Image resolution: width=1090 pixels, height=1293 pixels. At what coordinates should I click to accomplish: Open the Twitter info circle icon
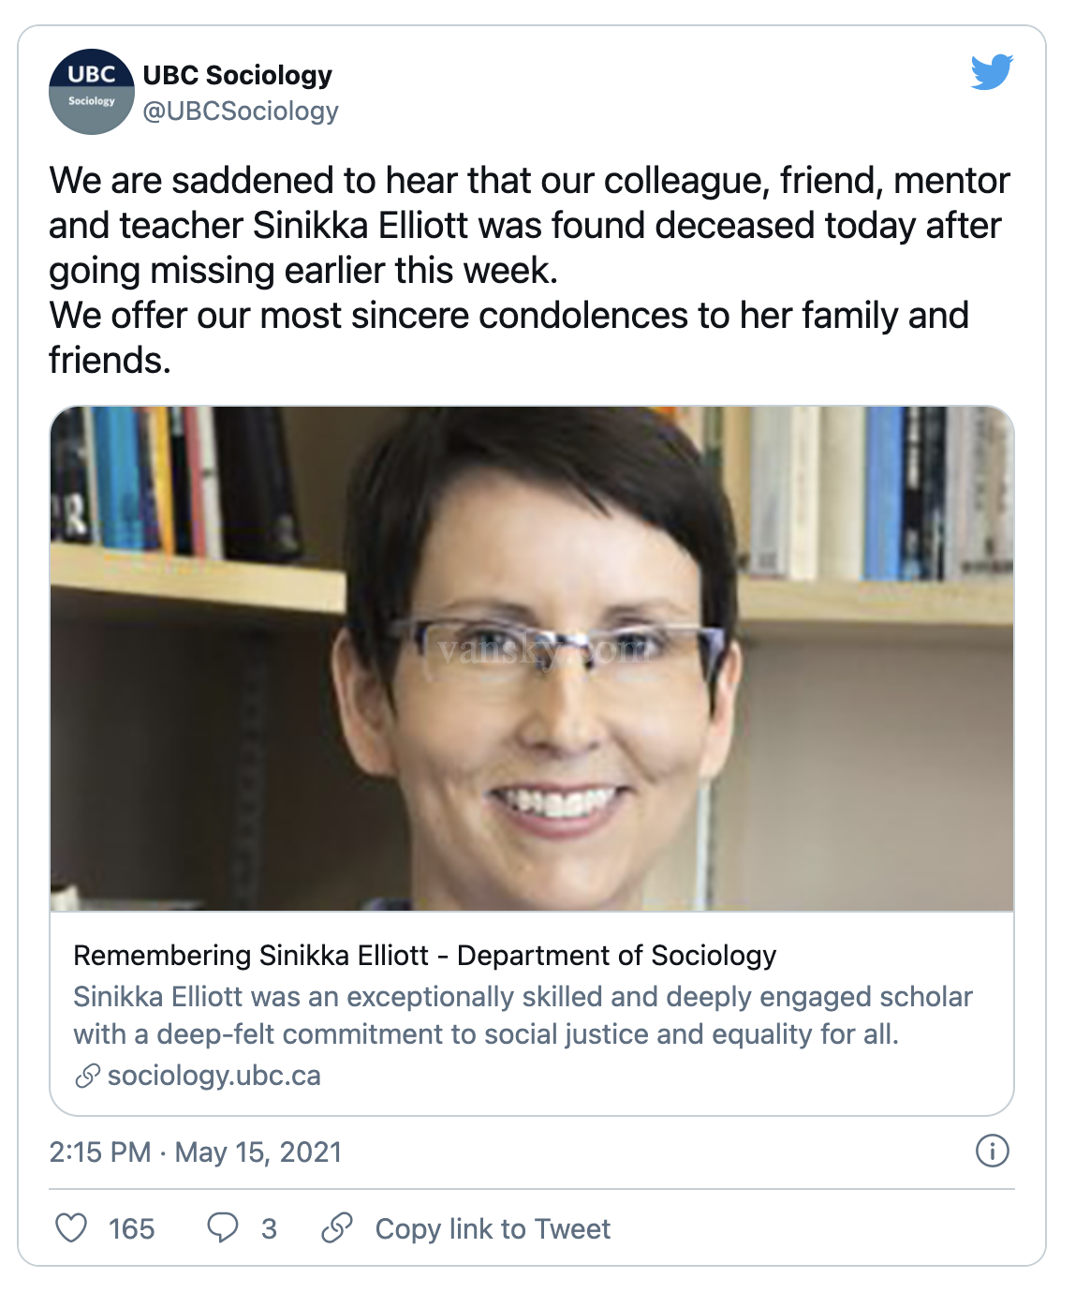[992, 1151]
